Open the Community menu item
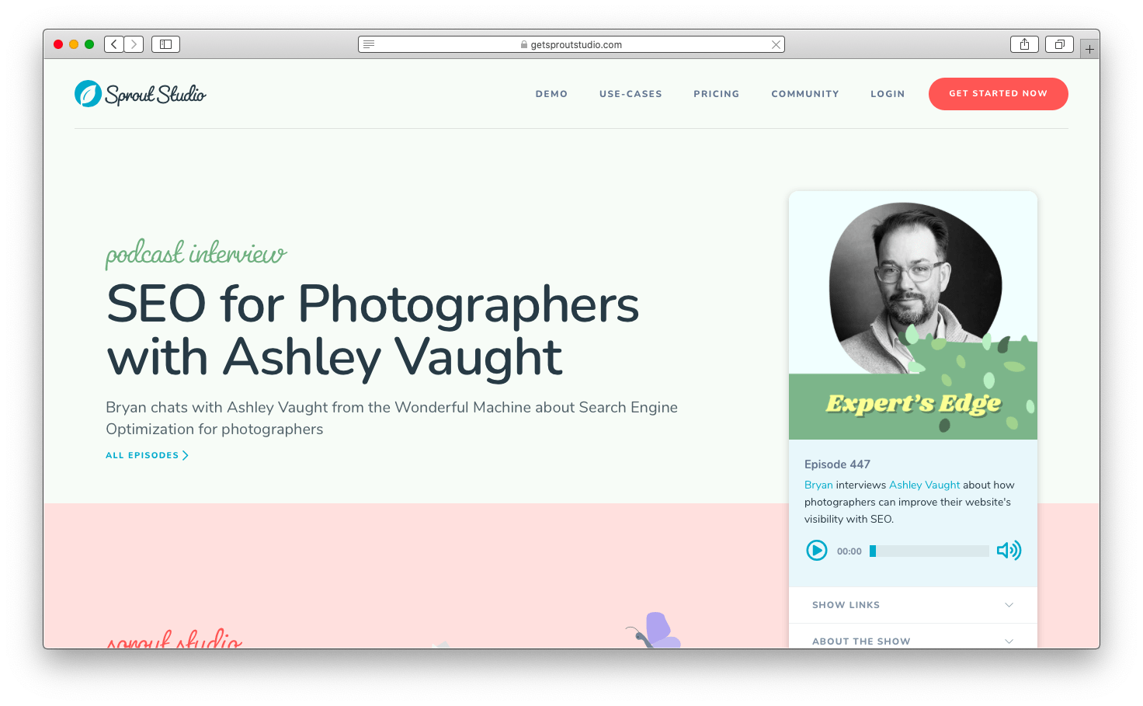The width and height of the screenshot is (1143, 706). click(x=805, y=94)
